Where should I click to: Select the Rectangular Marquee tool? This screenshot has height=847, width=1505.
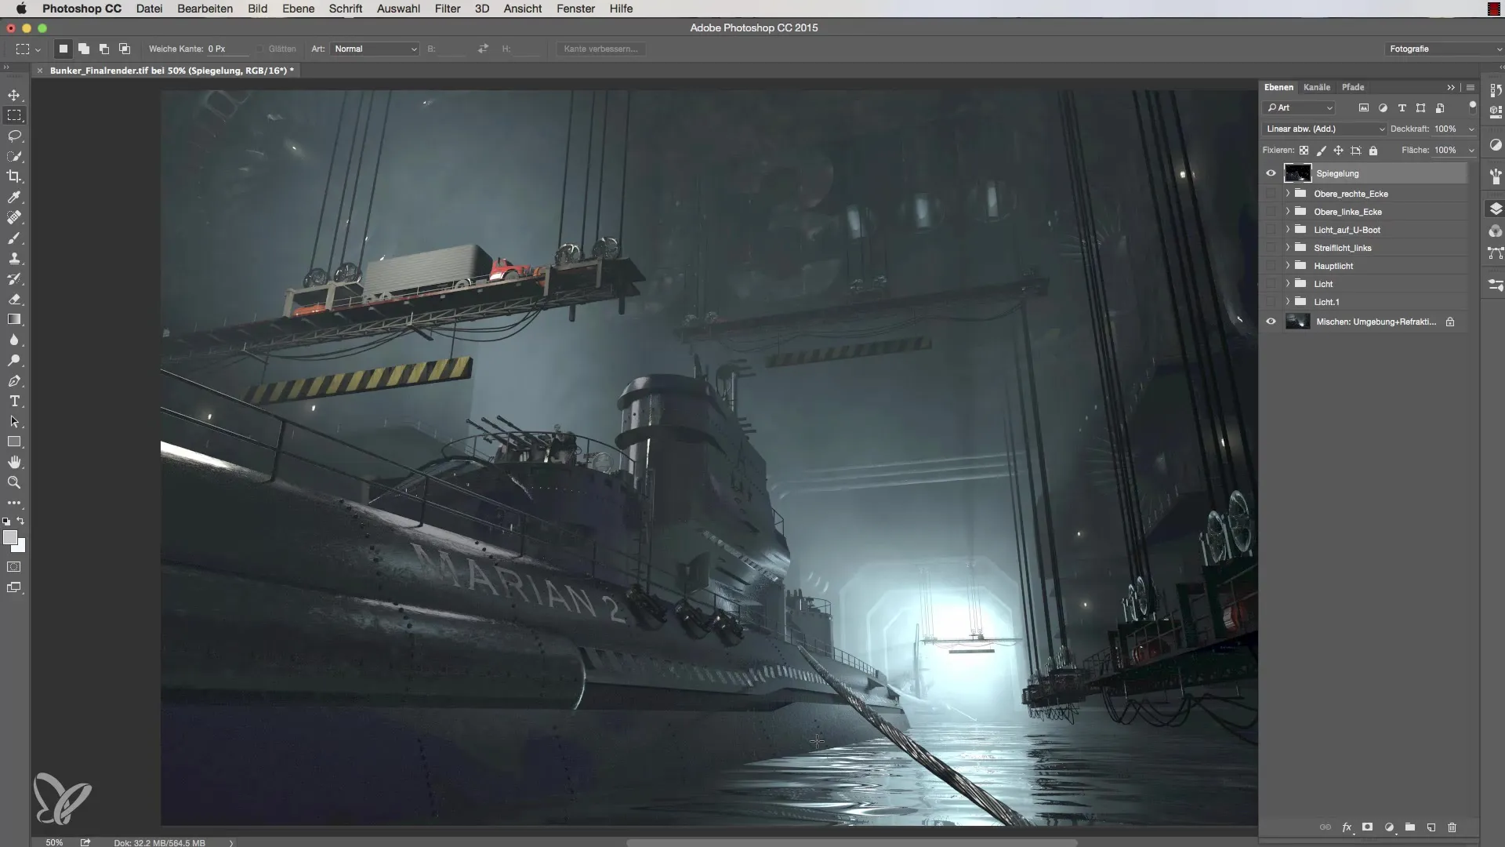click(x=14, y=115)
